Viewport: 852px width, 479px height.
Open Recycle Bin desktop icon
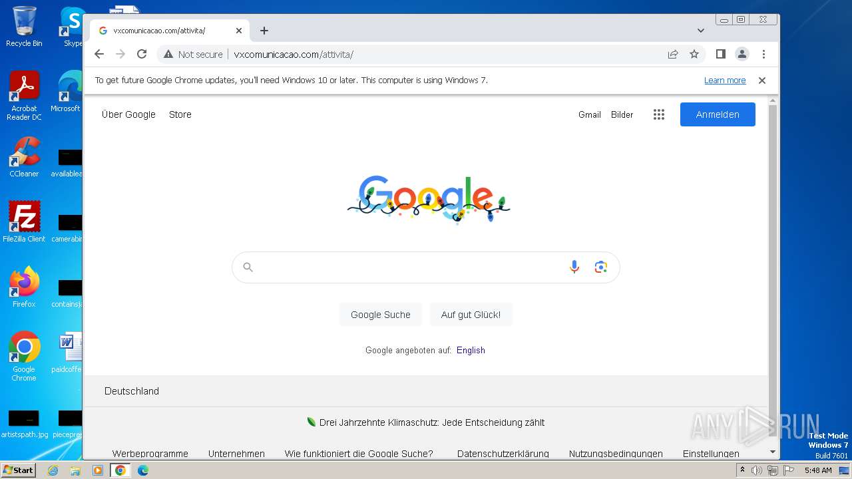point(24,27)
